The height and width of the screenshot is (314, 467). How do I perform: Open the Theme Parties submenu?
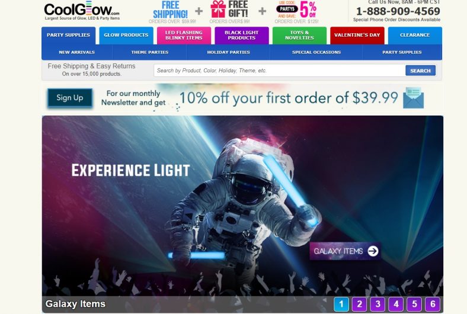tap(150, 52)
